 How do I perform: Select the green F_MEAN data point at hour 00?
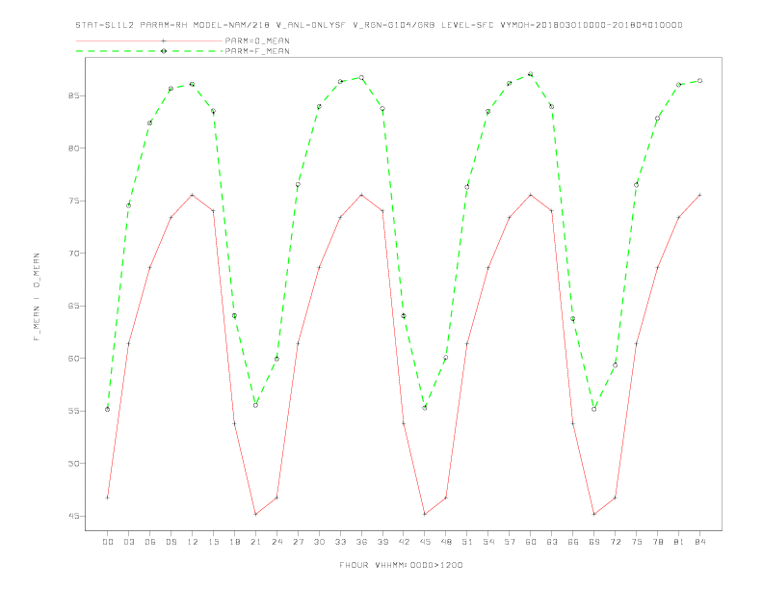tap(108, 410)
